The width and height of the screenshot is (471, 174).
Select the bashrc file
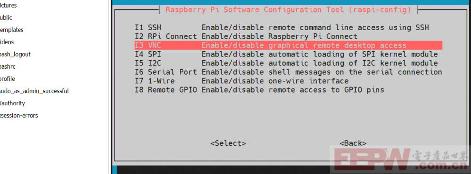(8, 67)
